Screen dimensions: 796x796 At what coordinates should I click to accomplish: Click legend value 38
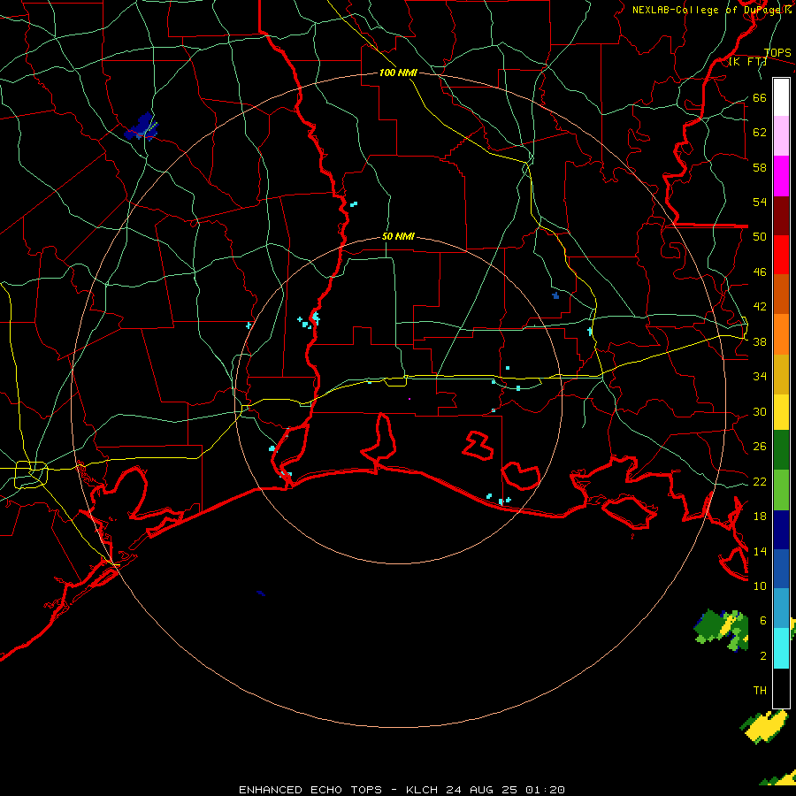[x=760, y=341]
